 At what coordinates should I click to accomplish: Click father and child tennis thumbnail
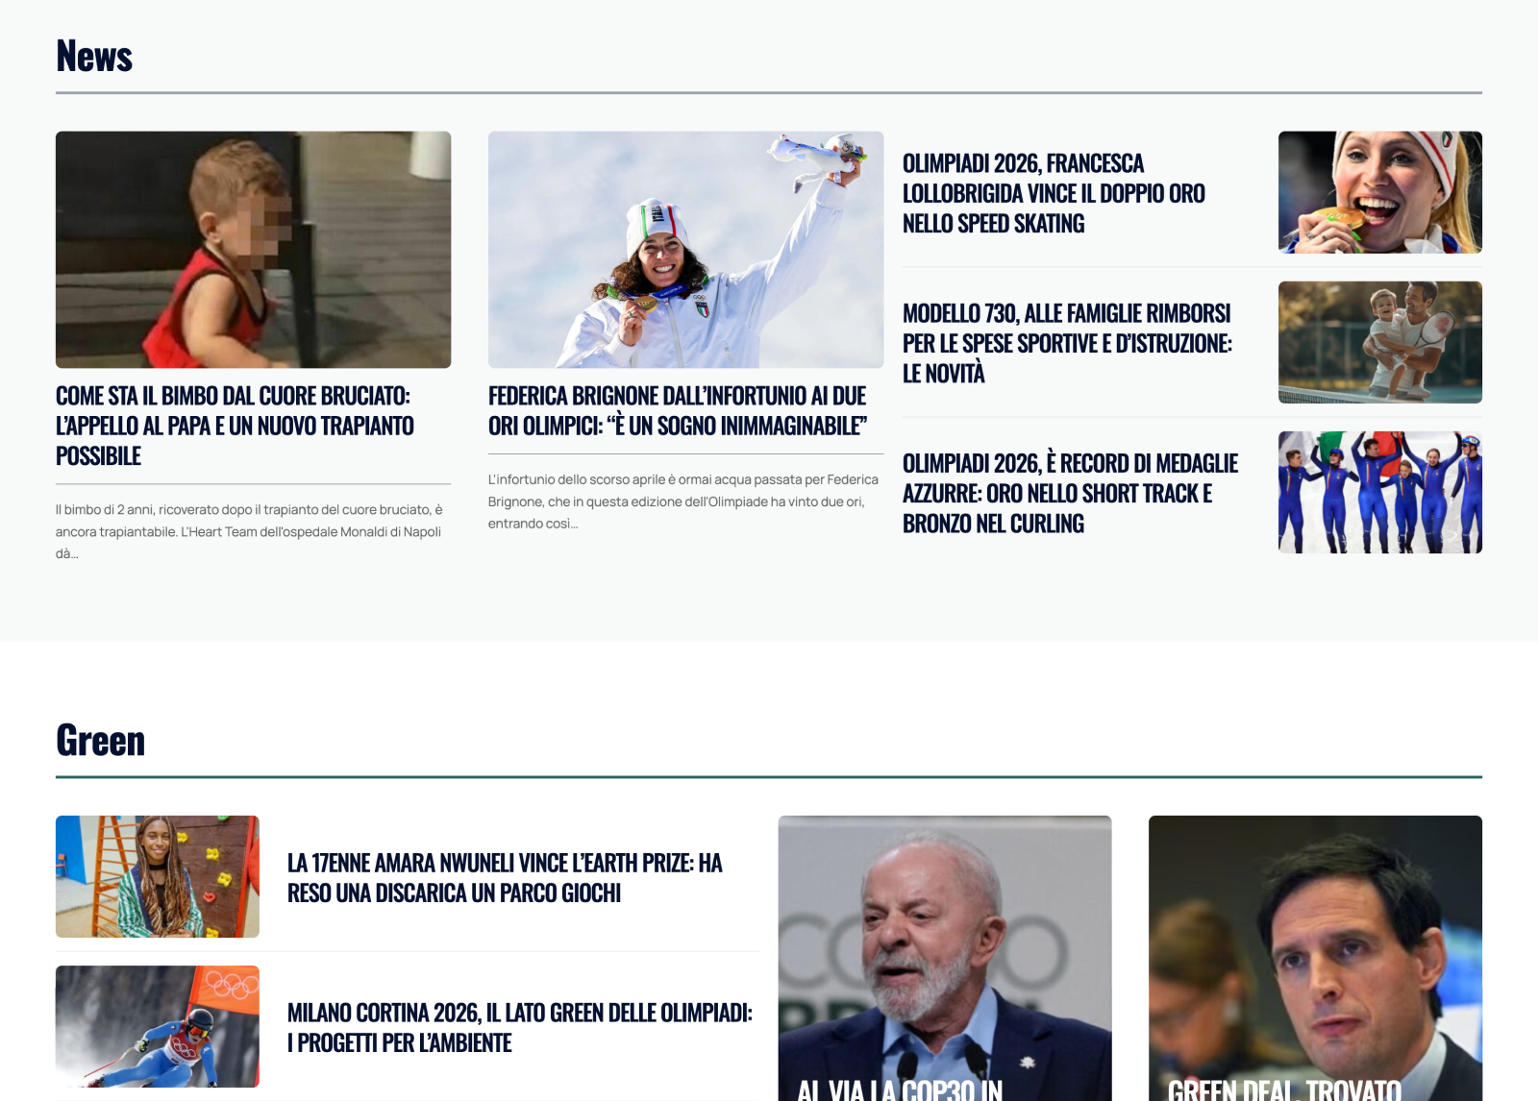(1379, 342)
